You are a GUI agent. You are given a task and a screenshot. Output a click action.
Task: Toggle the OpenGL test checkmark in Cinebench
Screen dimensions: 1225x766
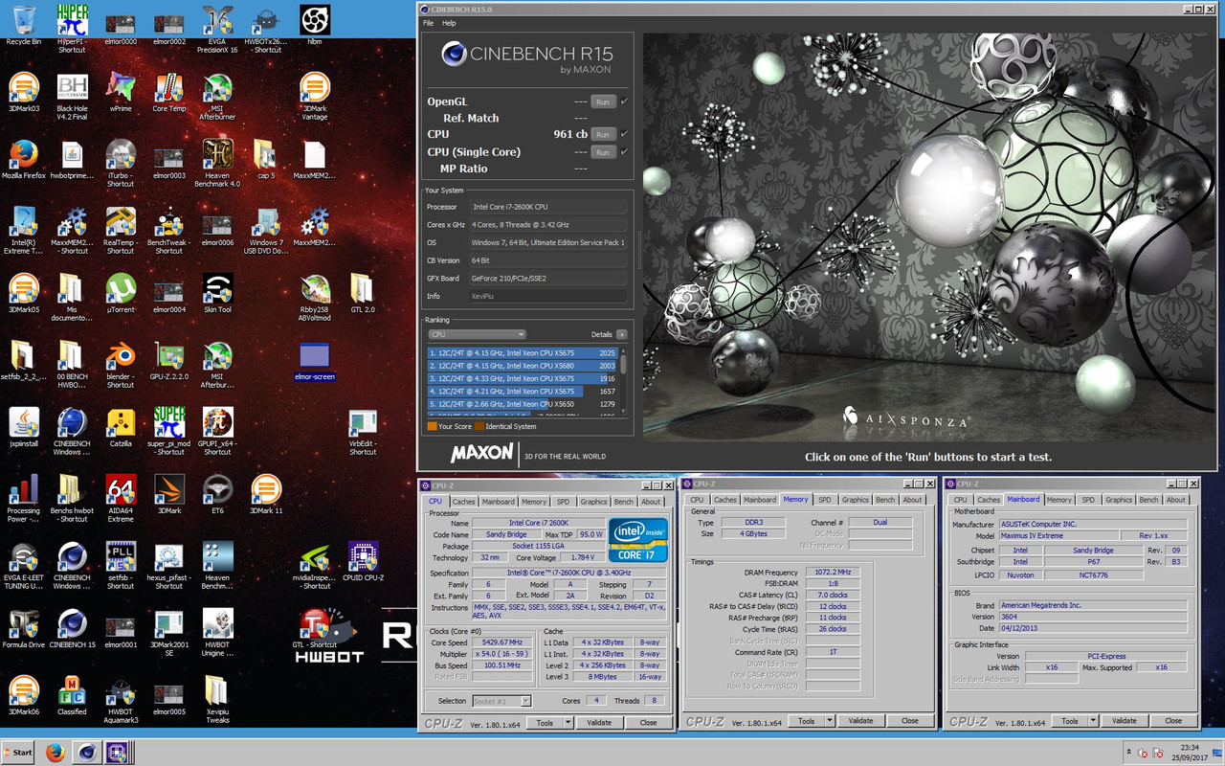pos(624,101)
